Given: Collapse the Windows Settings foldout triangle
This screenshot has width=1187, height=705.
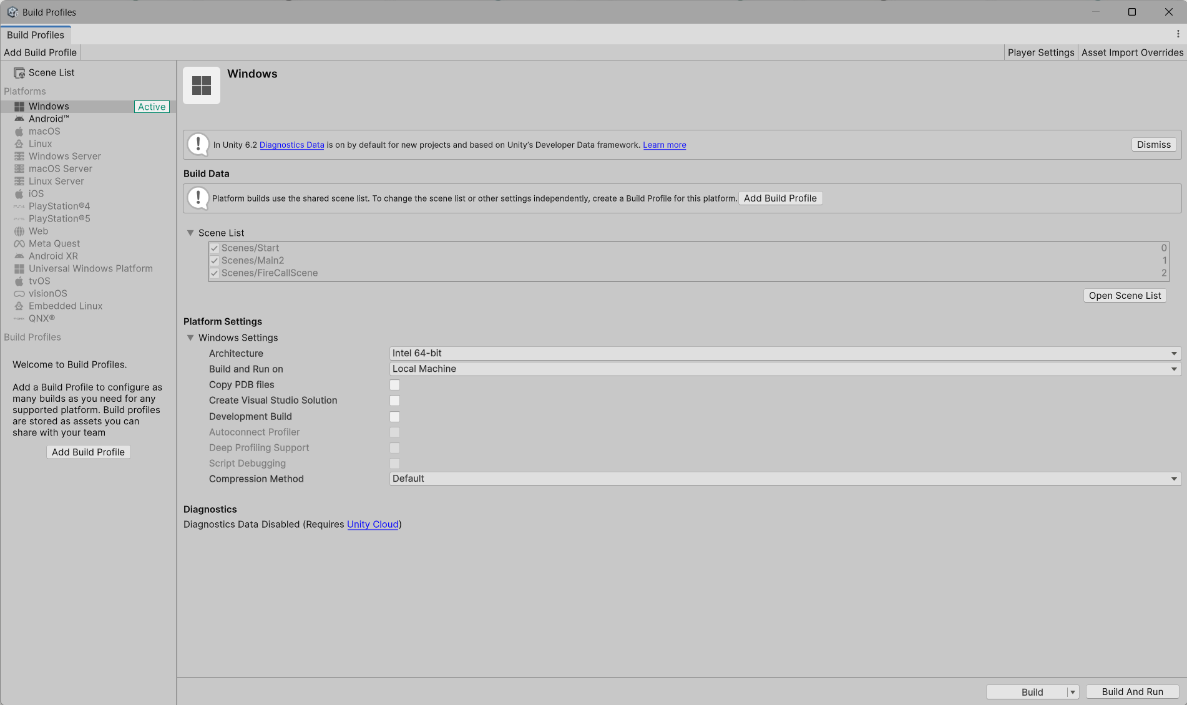Looking at the screenshot, I should click(190, 338).
